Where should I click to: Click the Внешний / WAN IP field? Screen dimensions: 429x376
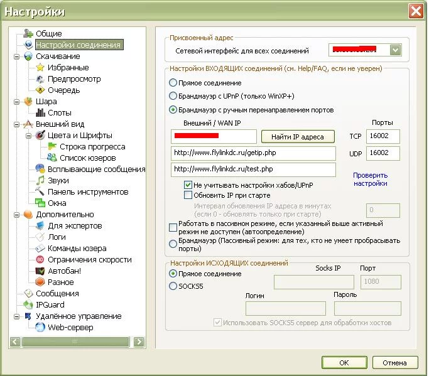(x=214, y=136)
